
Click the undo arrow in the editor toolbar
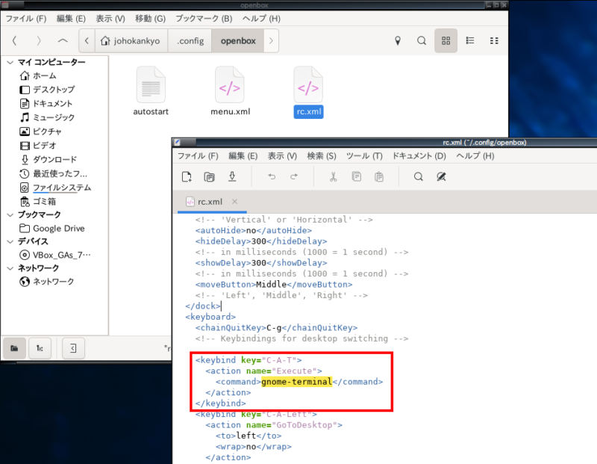tap(272, 177)
